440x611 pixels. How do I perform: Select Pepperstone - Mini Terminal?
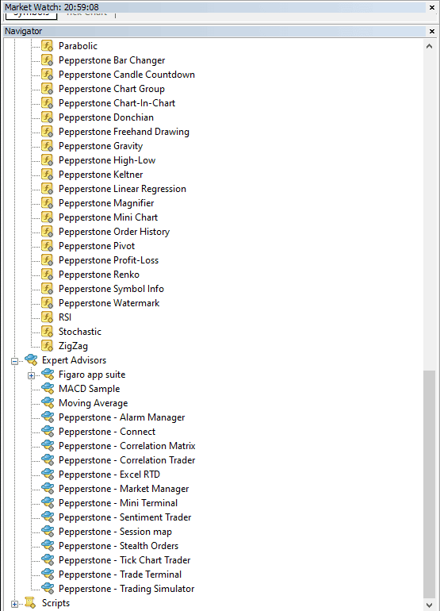(118, 503)
